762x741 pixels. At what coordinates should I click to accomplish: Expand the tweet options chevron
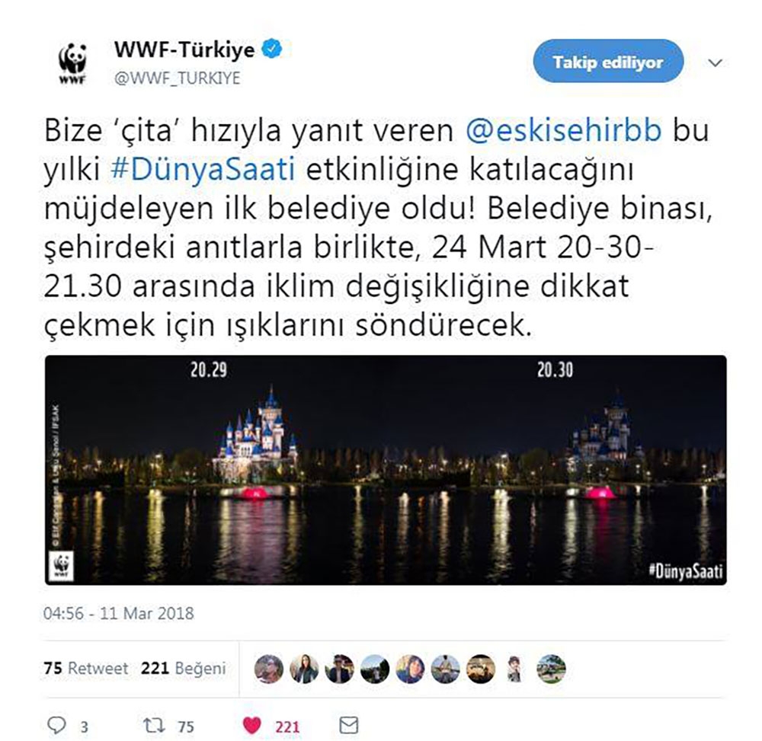click(x=715, y=62)
